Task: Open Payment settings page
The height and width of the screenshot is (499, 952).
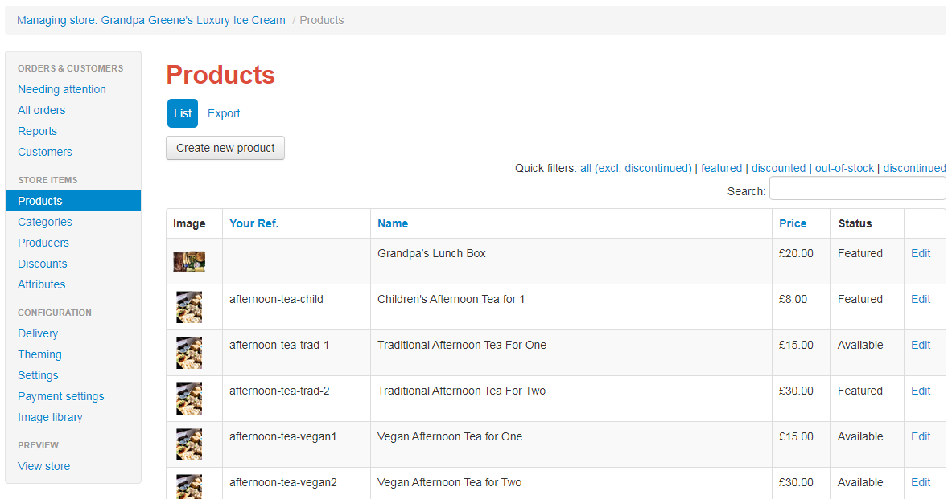Action: pos(60,396)
